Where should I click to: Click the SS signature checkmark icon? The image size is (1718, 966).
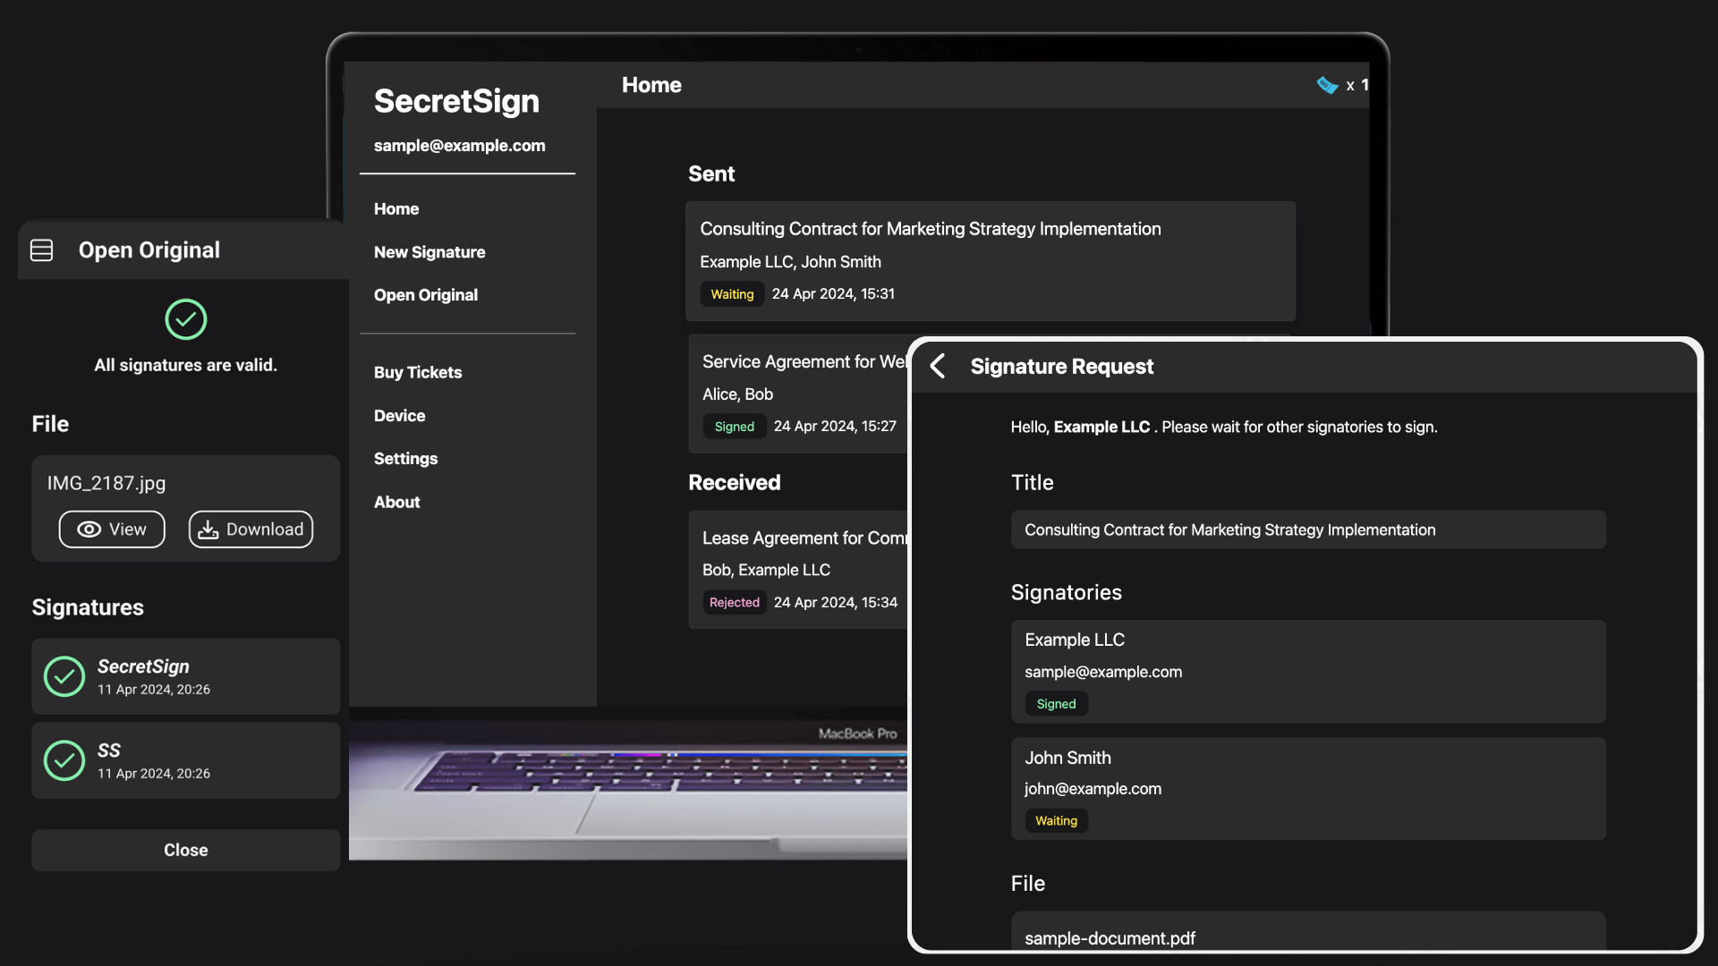(x=64, y=759)
